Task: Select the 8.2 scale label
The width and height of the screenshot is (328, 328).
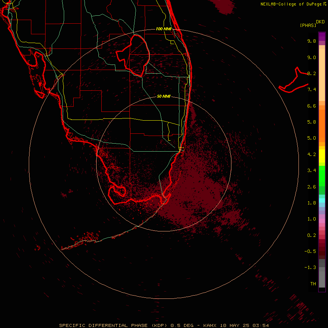Action: [312, 73]
